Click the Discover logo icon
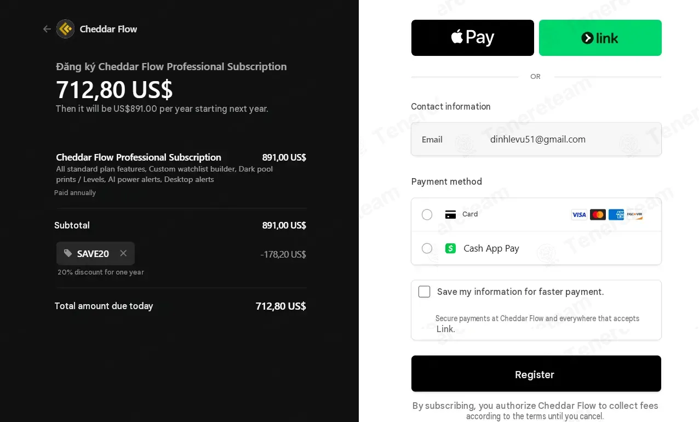The image size is (699, 422). point(635,215)
